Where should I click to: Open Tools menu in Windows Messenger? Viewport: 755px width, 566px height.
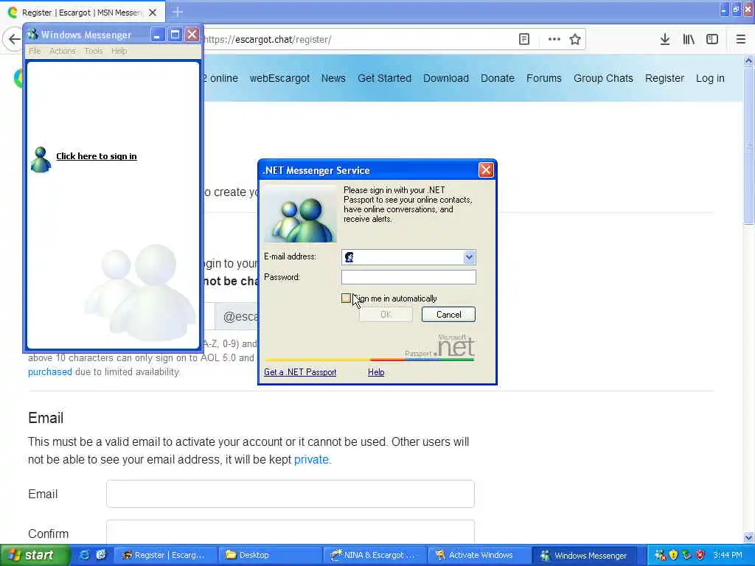point(94,51)
